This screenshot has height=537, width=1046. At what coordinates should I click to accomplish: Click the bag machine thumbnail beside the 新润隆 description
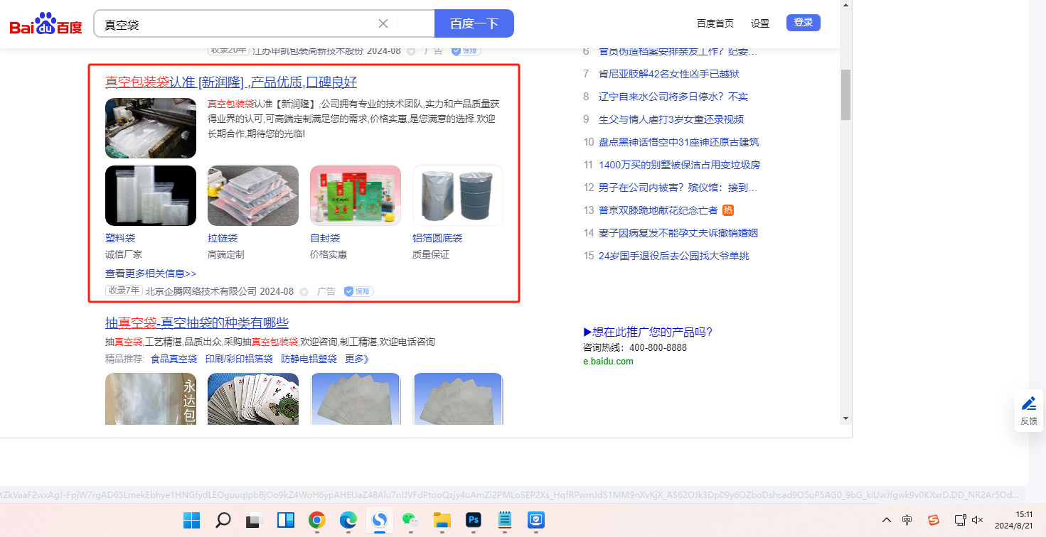(x=151, y=128)
